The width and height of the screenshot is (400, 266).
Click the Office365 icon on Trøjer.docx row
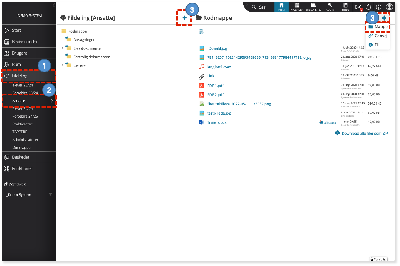[328, 122]
